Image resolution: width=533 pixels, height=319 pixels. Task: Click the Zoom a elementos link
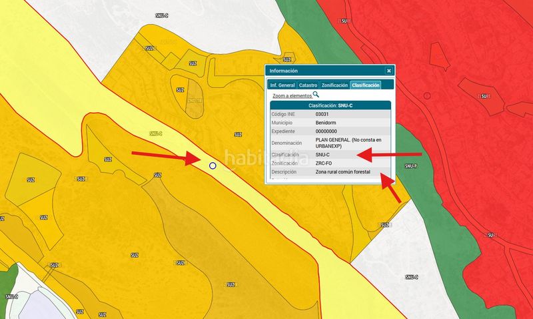pyautogui.click(x=292, y=96)
